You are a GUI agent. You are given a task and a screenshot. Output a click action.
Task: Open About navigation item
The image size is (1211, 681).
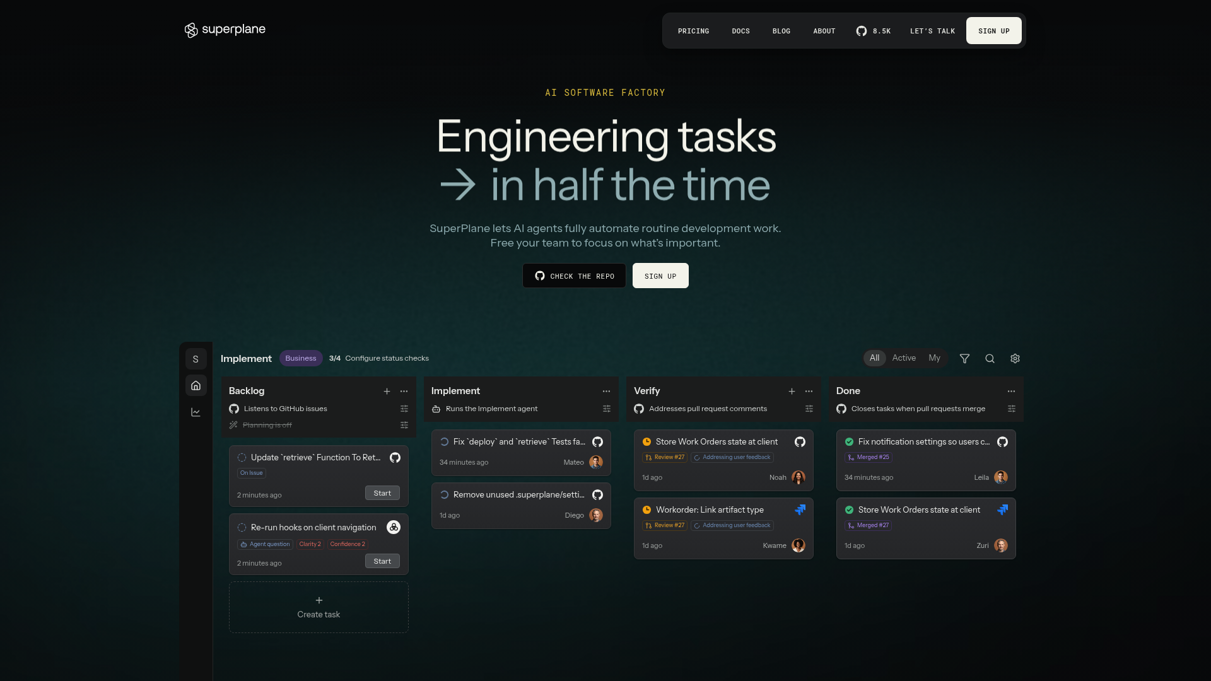point(824,31)
